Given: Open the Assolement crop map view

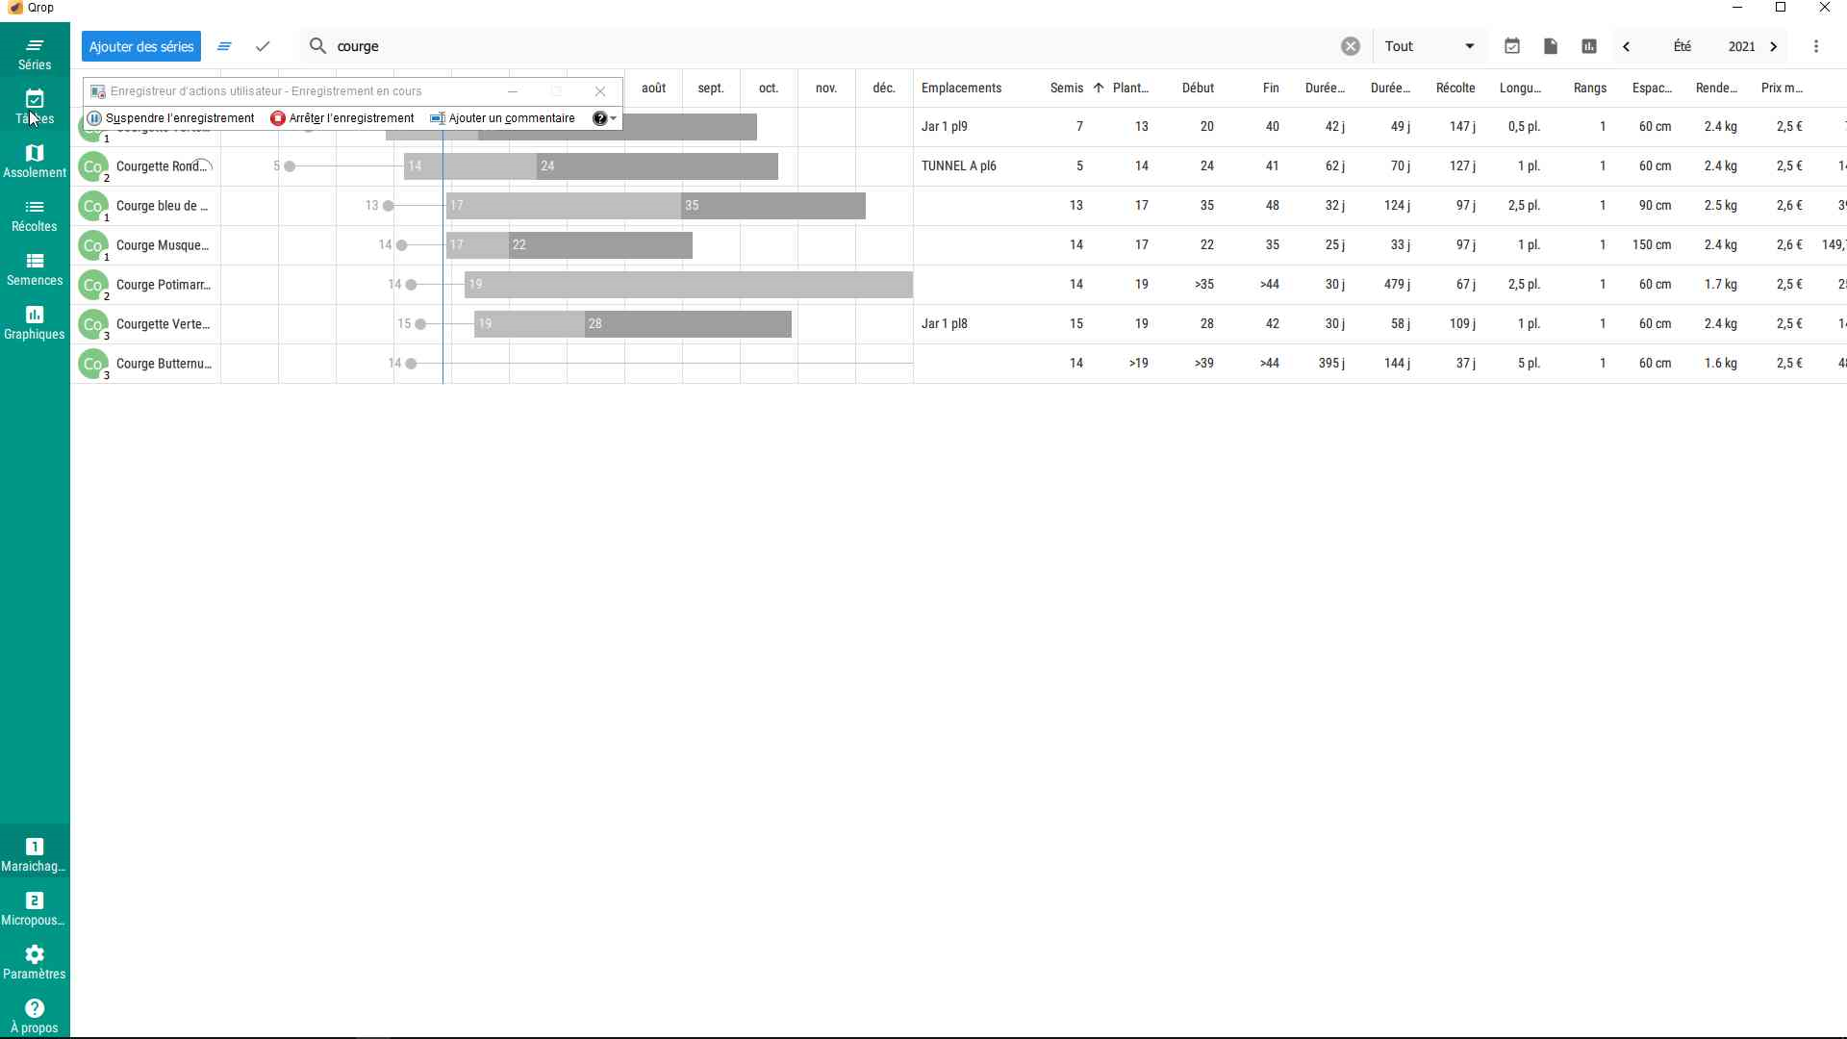Looking at the screenshot, I should tap(35, 162).
